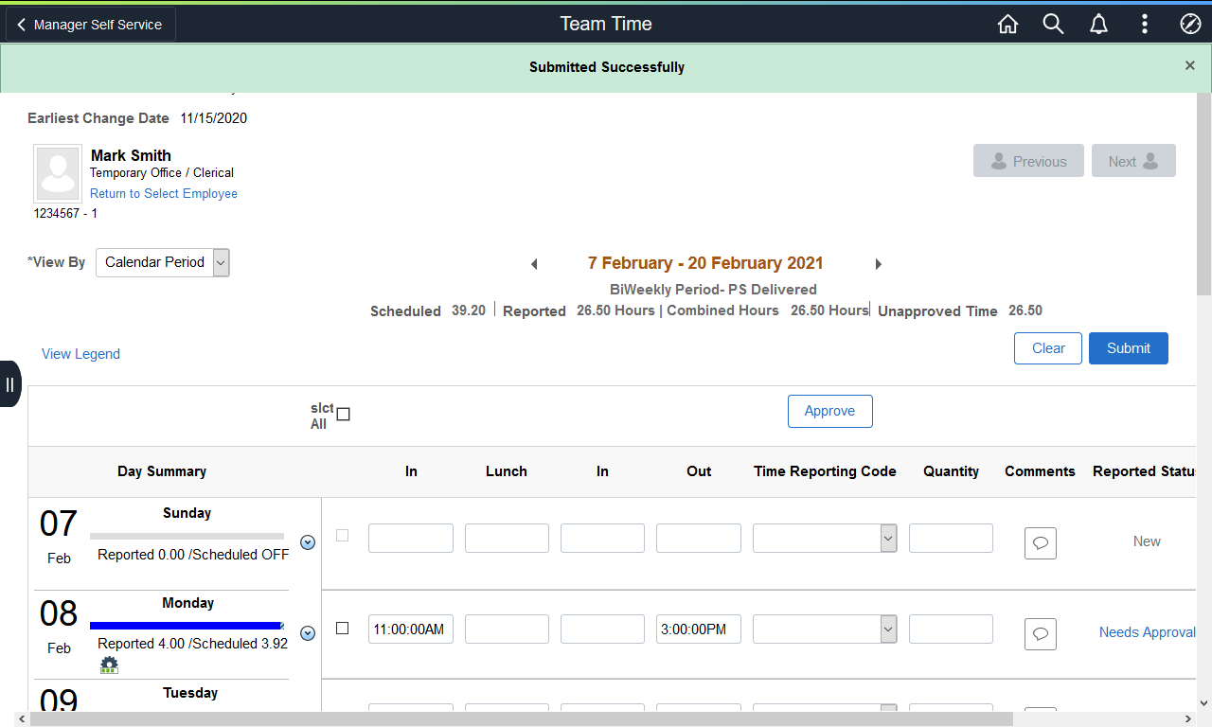This screenshot has height=727, width=1212.
Task: Check the Monday 08 Feb row checkbox
Action: (x=343, y=628)
